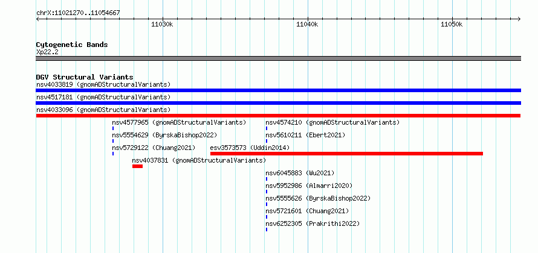Viewport: 538px width, 253px height.
Task: Click the small blue marker under nsv5721601
Action: point(266,217)
